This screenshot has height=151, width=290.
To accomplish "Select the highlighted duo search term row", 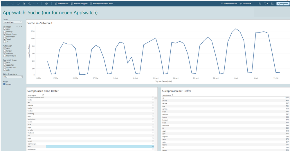I will click(x=91, y=147).
